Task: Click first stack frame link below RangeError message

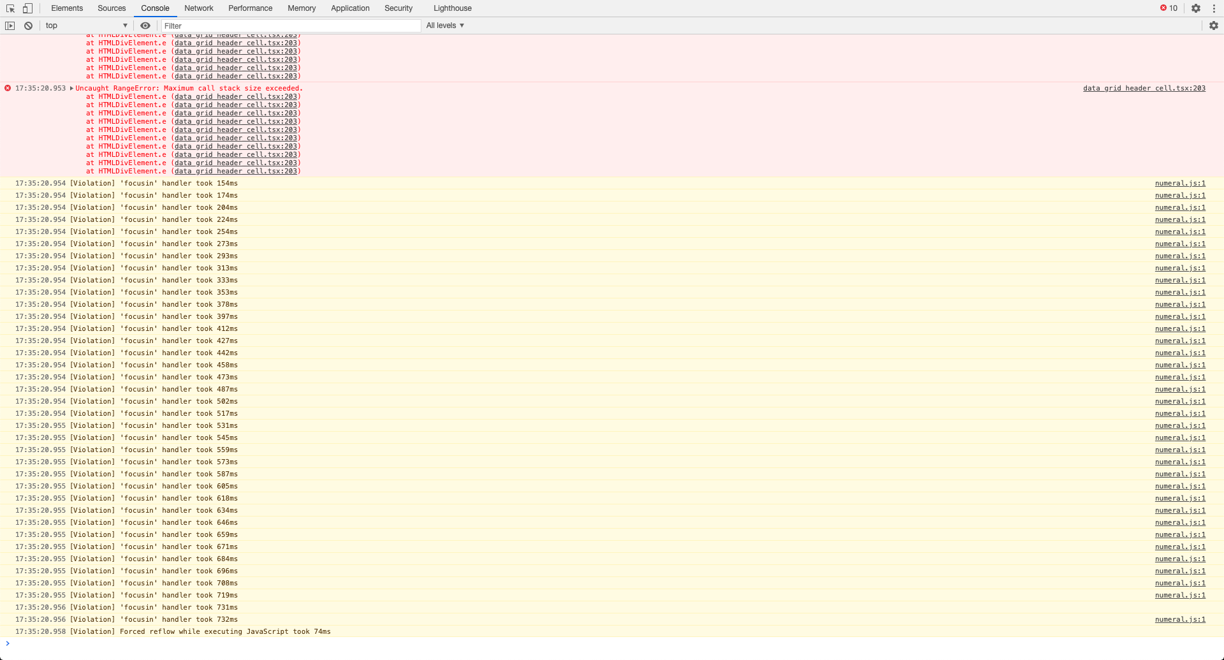Action: pyautogui.click(x=236, y=96)
